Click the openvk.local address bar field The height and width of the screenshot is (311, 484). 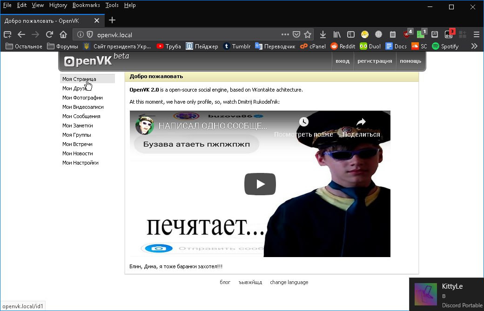coord(186,34)
